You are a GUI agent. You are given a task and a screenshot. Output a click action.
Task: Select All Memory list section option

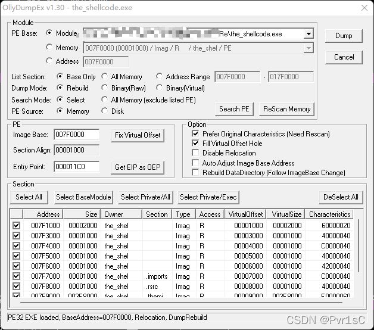tap(104, 77)
